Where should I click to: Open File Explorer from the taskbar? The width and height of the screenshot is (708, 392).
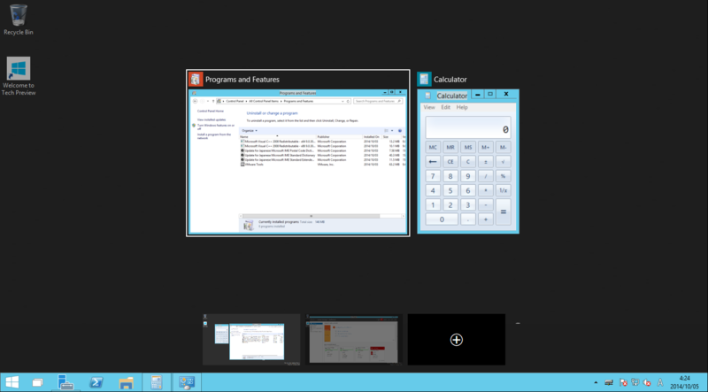[x=126, y=382]
